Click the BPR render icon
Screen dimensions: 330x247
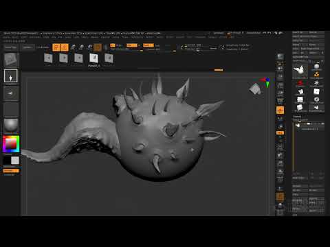click(x=280, y=57)
